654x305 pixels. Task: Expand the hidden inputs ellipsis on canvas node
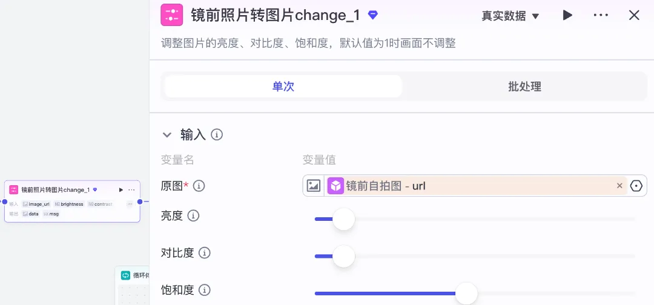pos(130,205)
